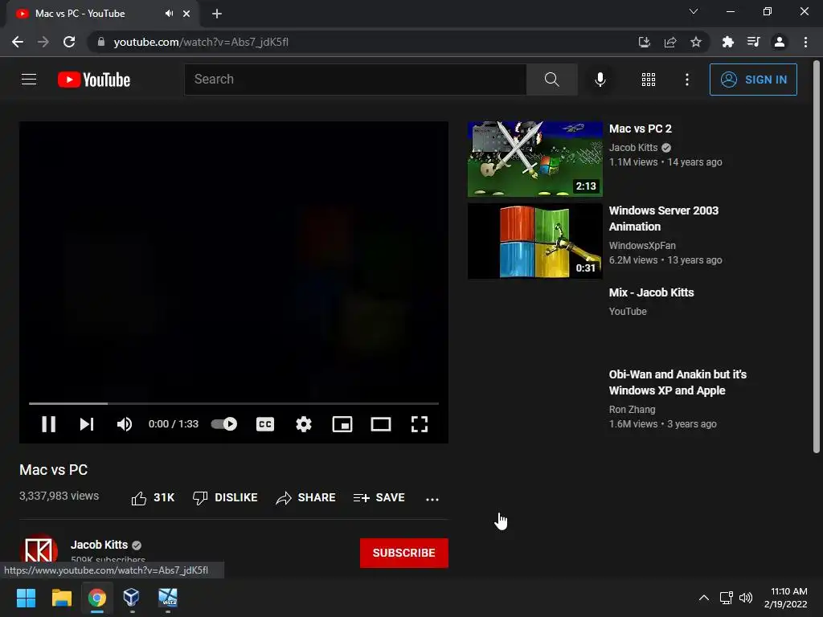This screenshot has height=617, width=823.
Task: Close the Mac vs PC tab
Action: [x=186, y=14]
